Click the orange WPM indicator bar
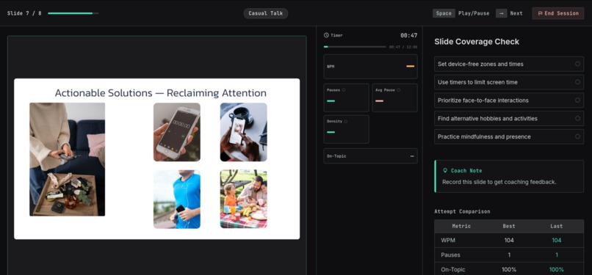Viewport: 592px width, 275px height. click(x=411, y=66)
